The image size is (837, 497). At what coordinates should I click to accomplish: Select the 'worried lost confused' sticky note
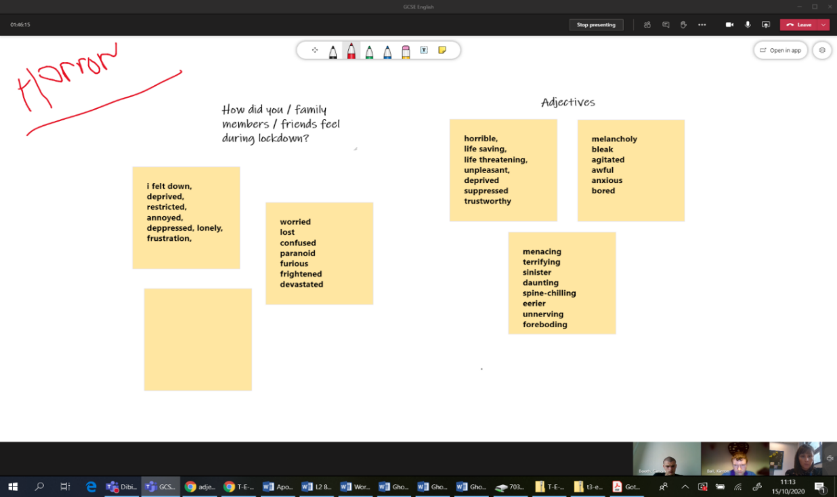tap(319, 254)
